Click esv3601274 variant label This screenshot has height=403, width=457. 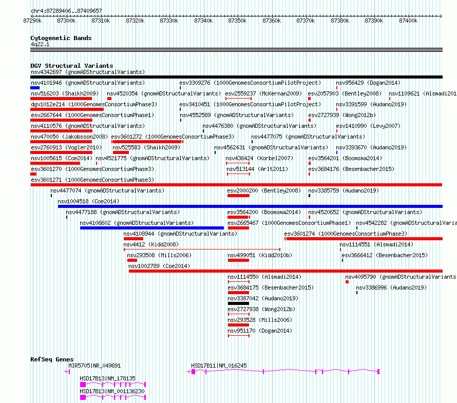point(346,234)
